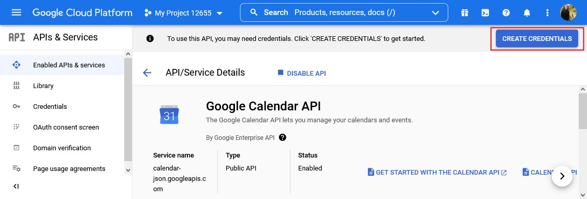Open Page usage agreements in sidebar
Screen dimensions: 587x199
coord(62,168)
